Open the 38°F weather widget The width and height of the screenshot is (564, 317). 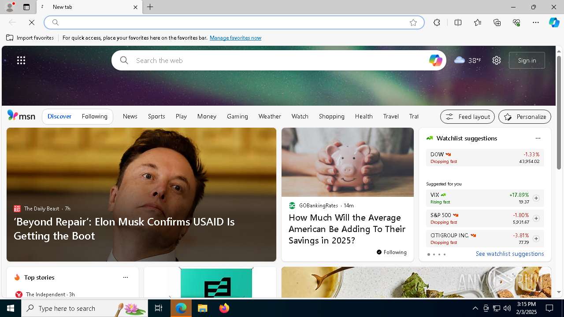coord(467,60)
